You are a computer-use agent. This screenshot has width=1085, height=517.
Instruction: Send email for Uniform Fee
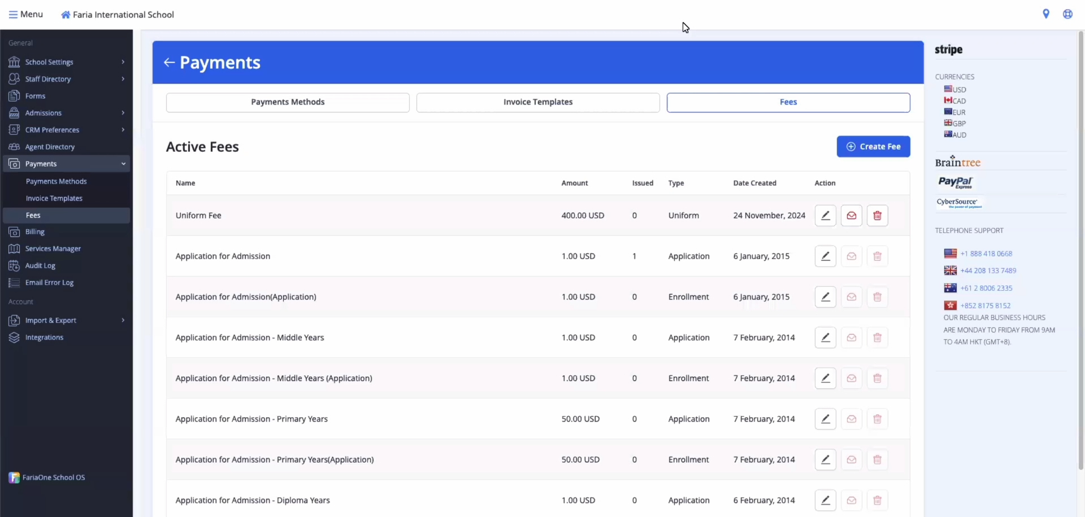pos(851,216)
